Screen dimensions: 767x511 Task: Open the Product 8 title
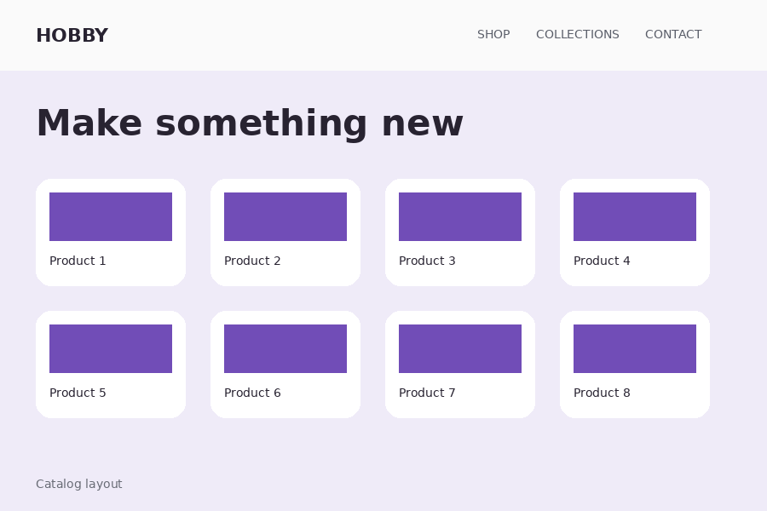click(601, 393)
